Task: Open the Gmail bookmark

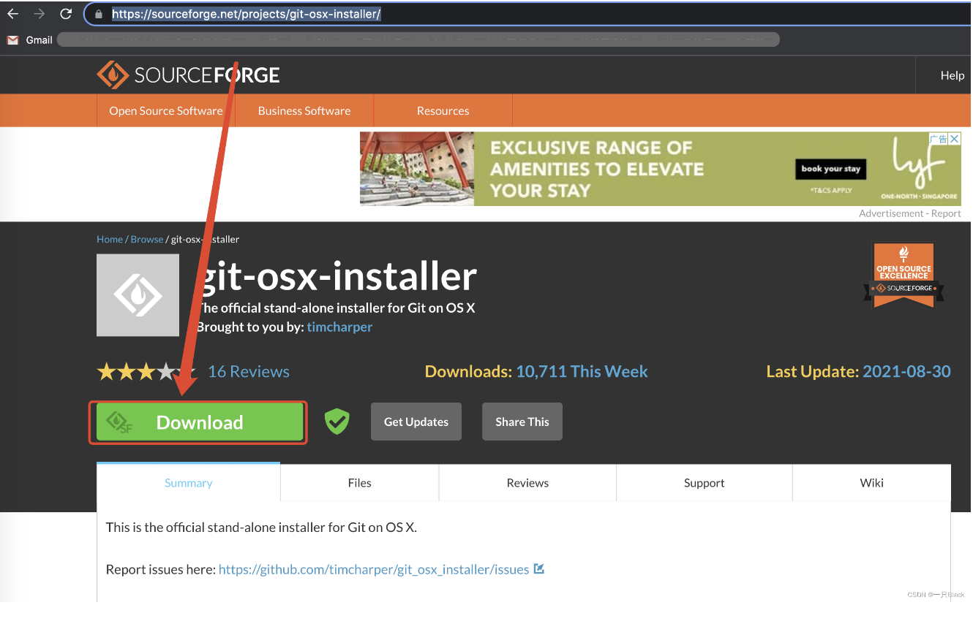Action: tap(30, 40)
